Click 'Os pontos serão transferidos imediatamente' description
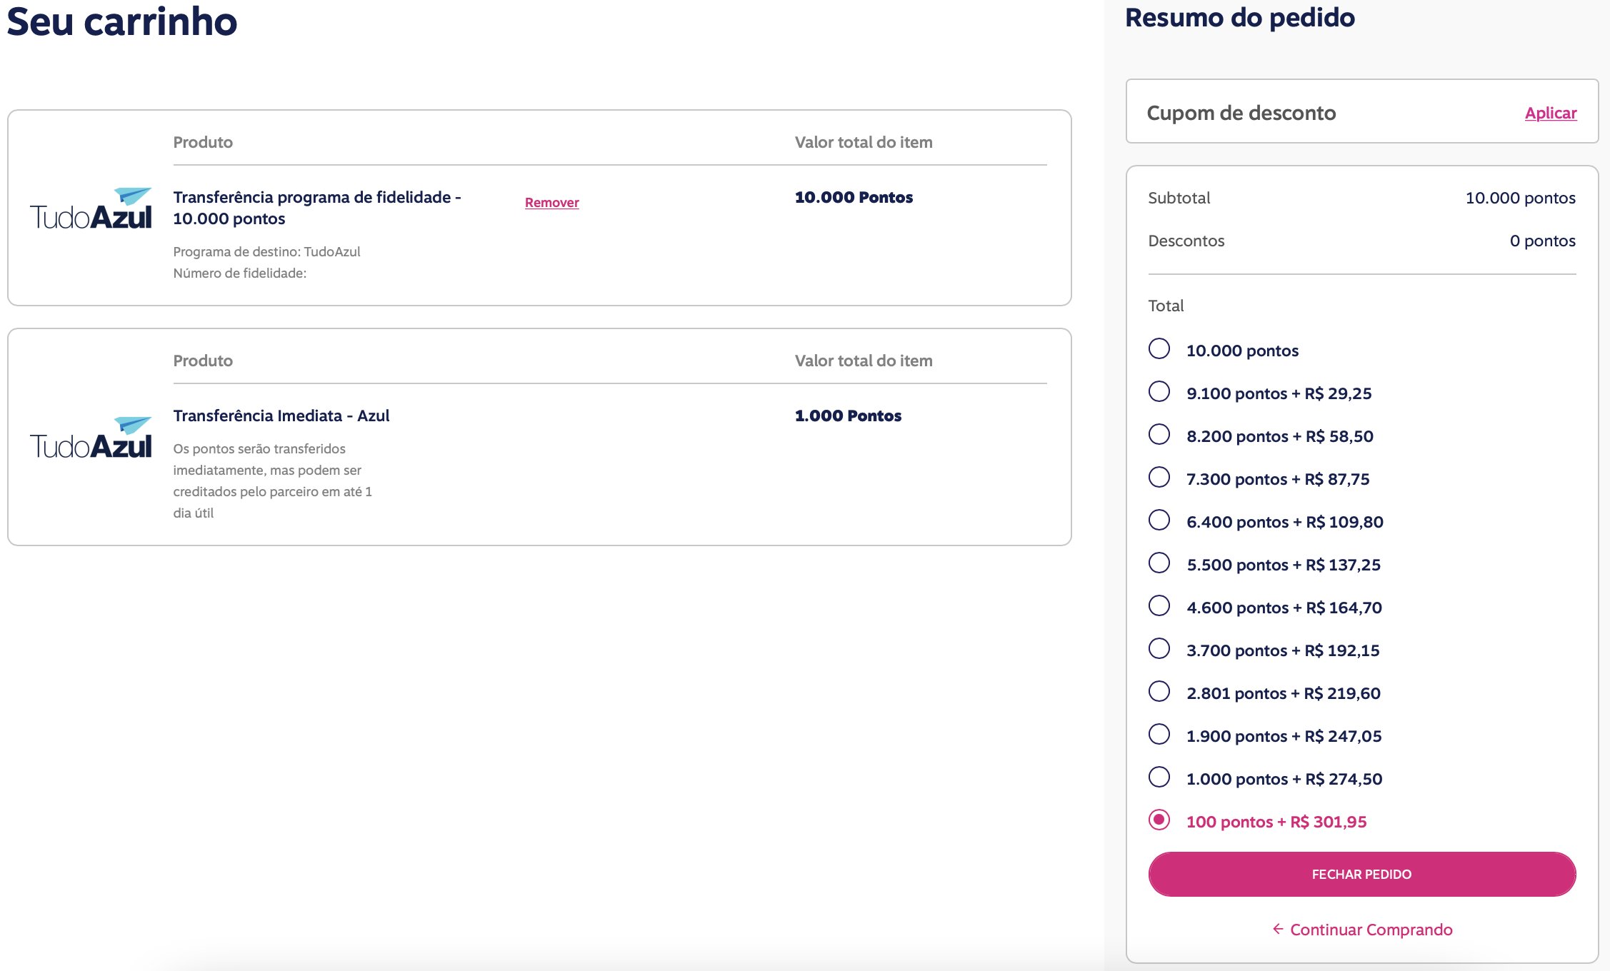Image resolution: width=1610 pixels, height=971 pixels. click(x=272, y=481)
